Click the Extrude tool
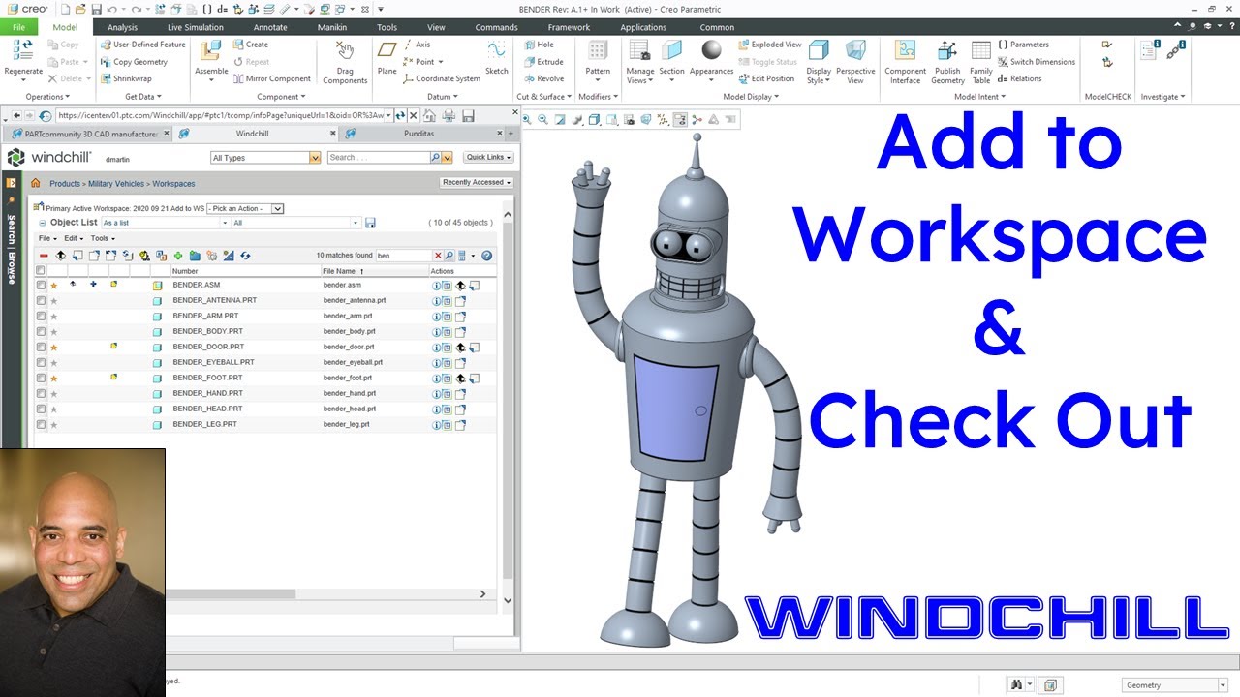 pyautogui.click(x=543, y=62)
